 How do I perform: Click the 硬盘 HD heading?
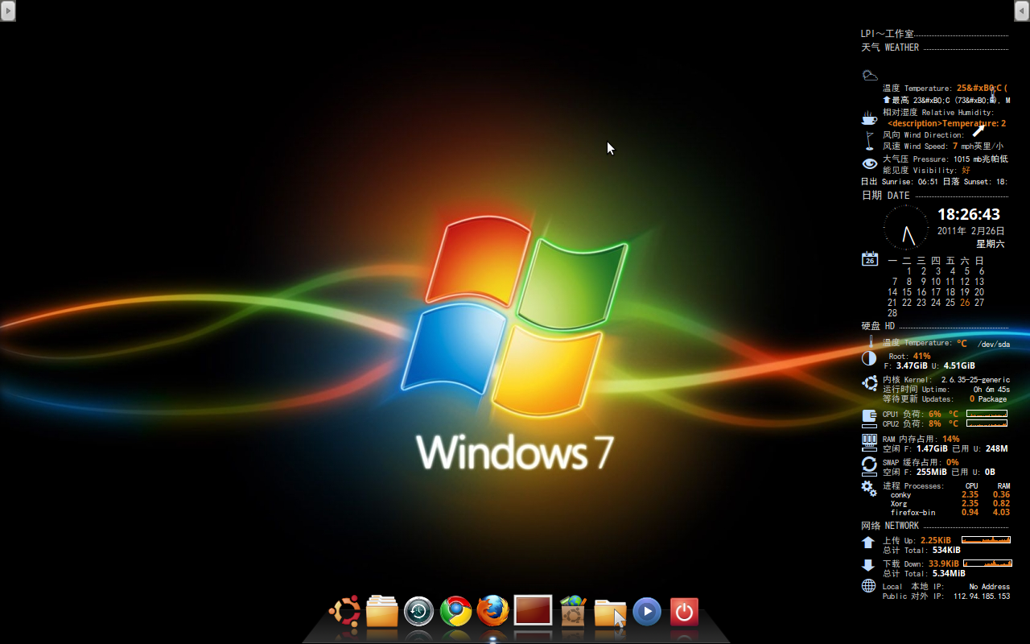coord(878,326)
